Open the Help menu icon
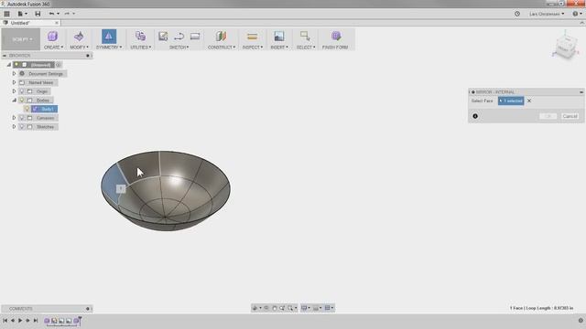This screenshot has width=586, height=329. [x=577, y=14]
